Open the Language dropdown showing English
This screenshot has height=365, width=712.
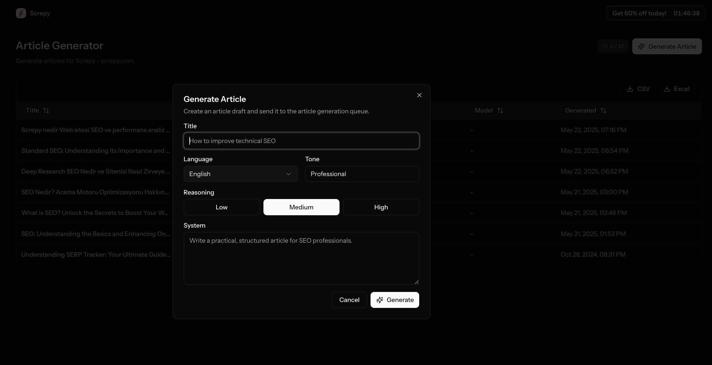point(241,174)
